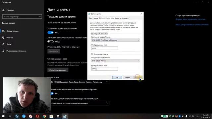Click the magnifier icon in the search box

point(40,17)
